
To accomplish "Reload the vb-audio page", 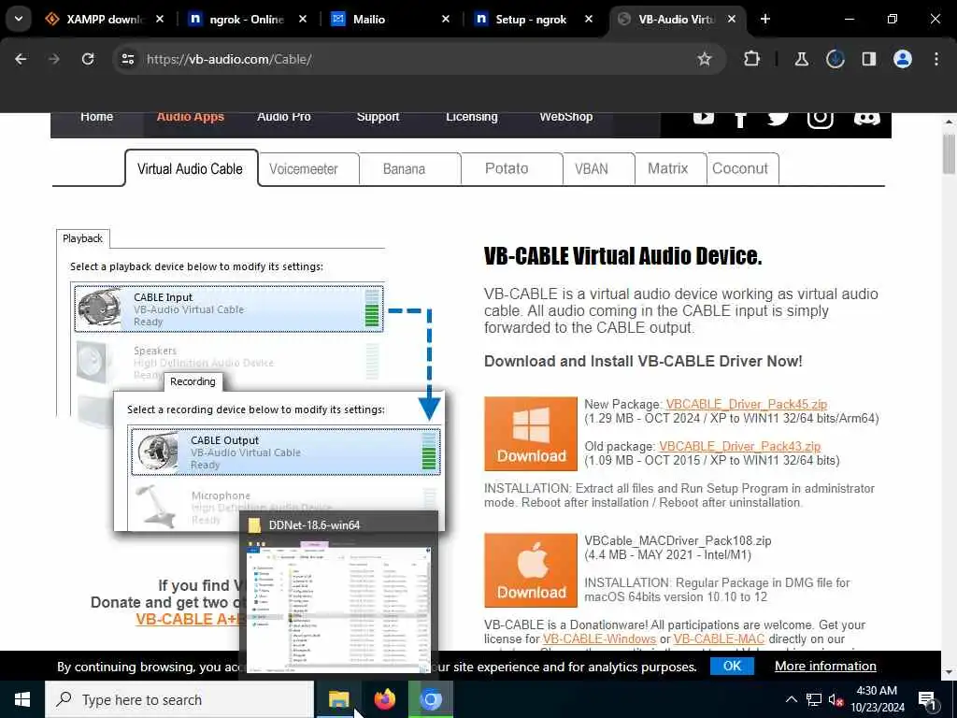I will 88,59.
